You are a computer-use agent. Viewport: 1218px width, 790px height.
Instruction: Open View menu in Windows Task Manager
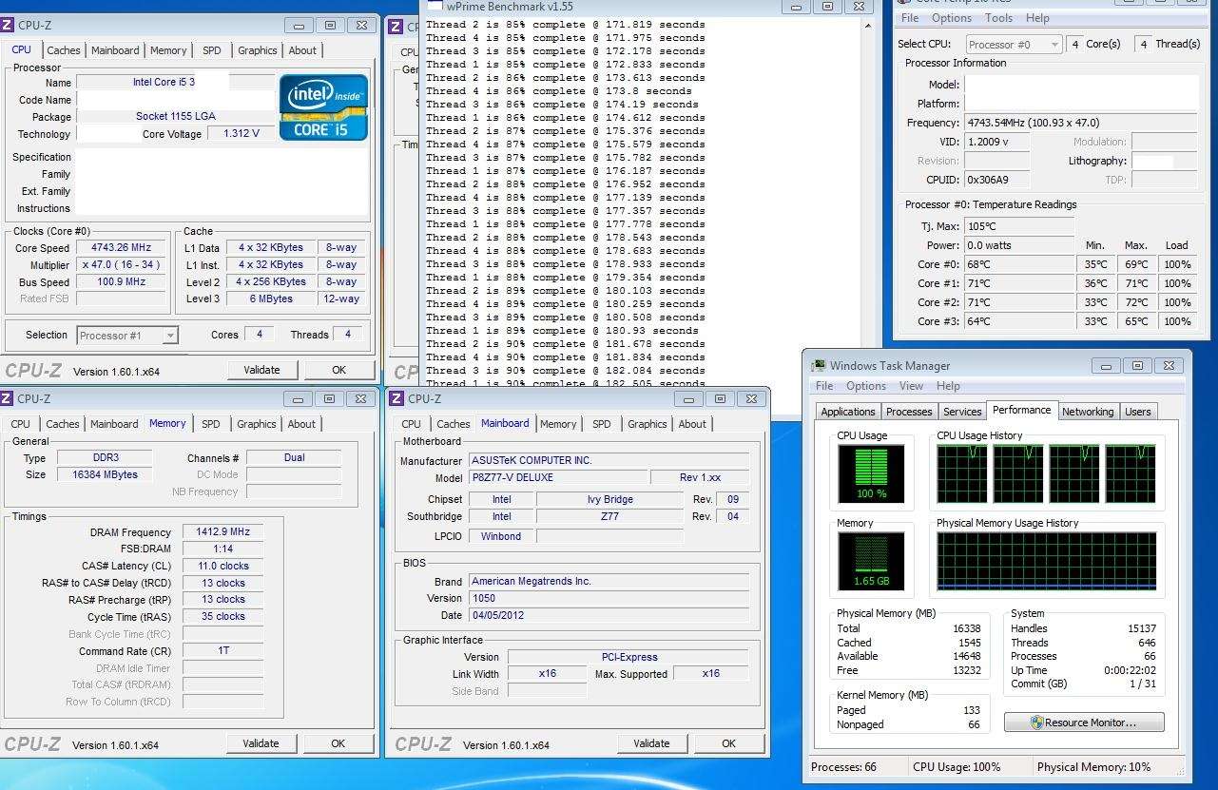912,386
